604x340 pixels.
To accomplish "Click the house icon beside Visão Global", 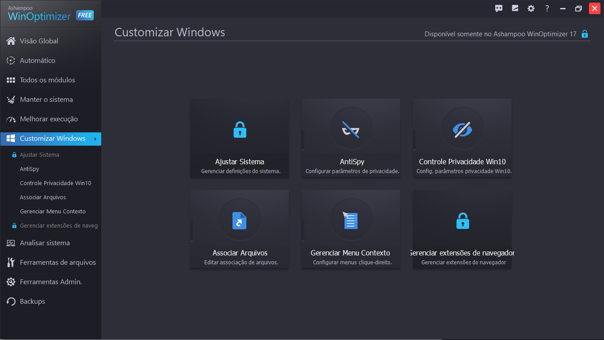I will (11, 41).
